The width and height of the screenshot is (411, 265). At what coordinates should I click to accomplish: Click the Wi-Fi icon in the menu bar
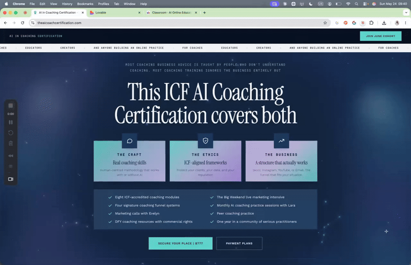348,4
